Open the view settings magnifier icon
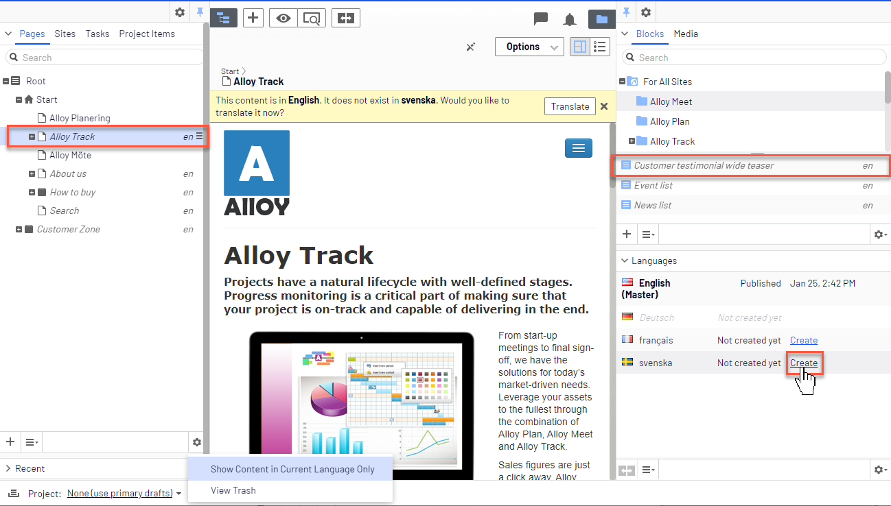Image resolution: width=891 pixels, height=506 pixels. [312, 19]
